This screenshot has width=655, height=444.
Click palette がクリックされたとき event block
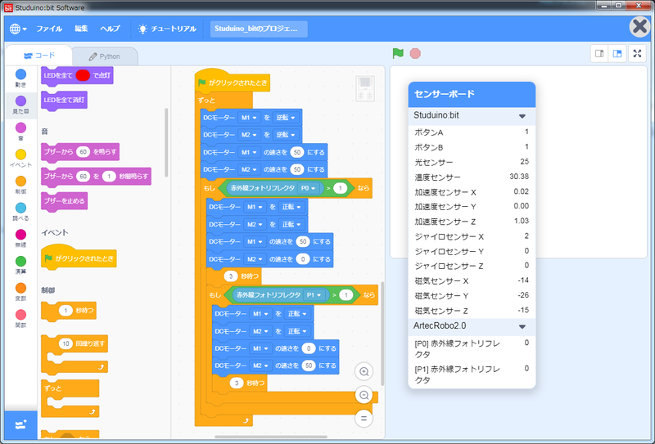pyautogui.click(x=79, y=257)
